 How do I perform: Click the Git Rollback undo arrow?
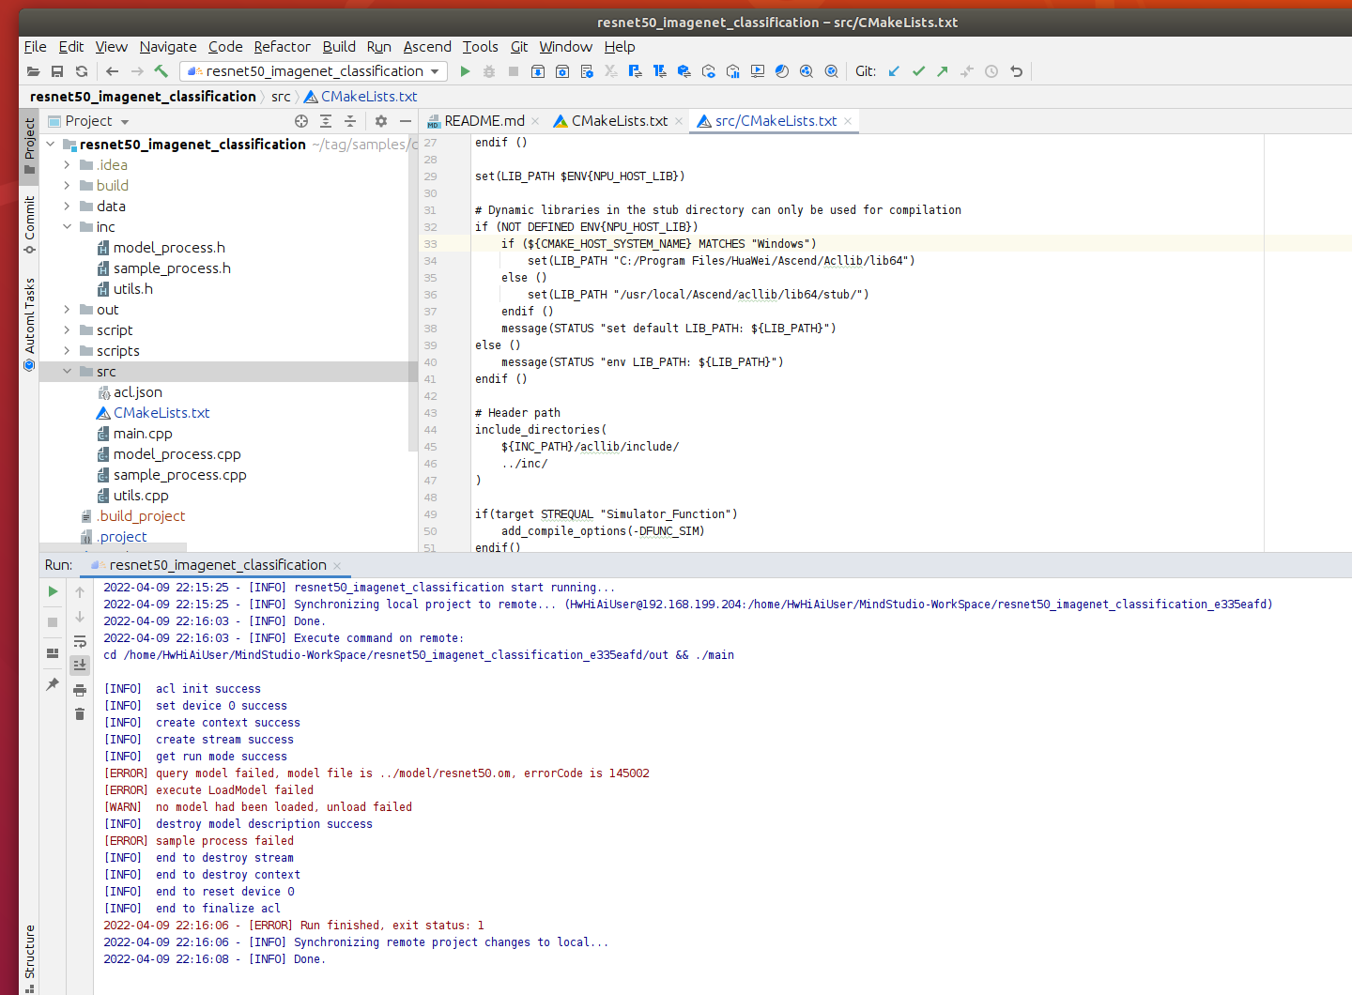[1016, 71]
